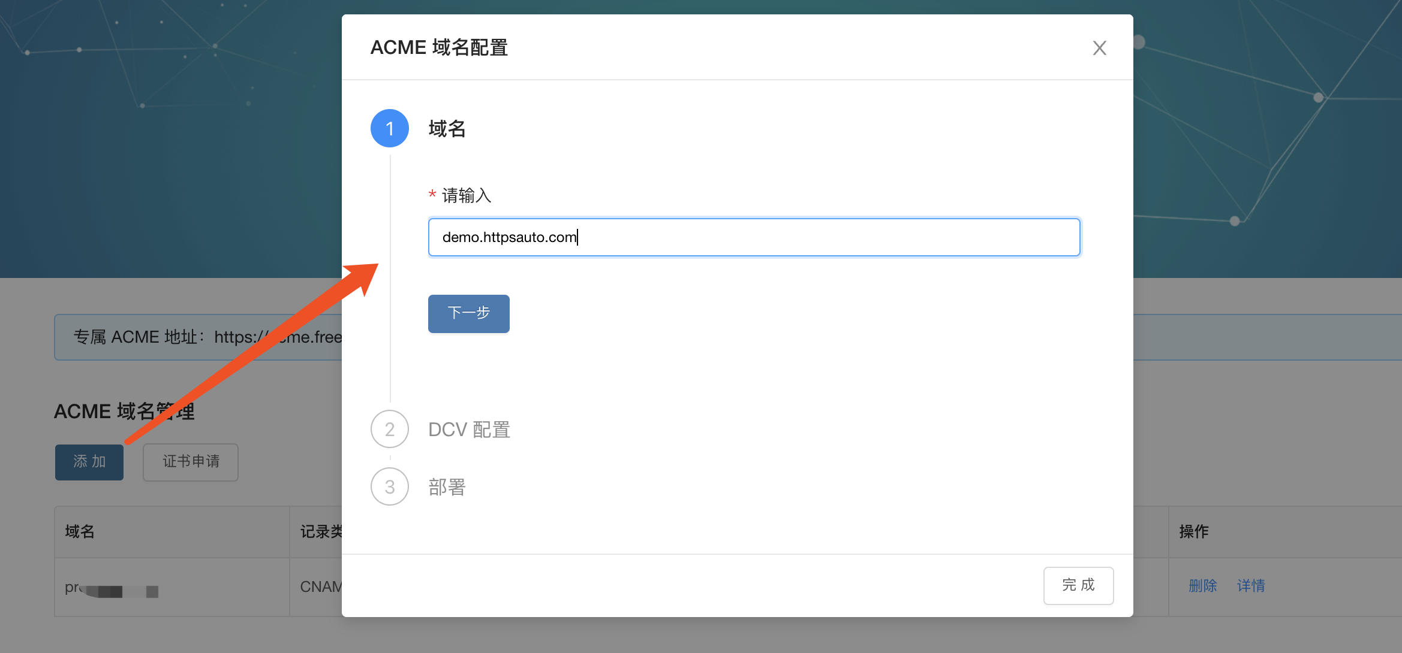Select the step 1 域名 circle indicator
Viewport: 1402px width, 653px height.
tap(389, 128)
